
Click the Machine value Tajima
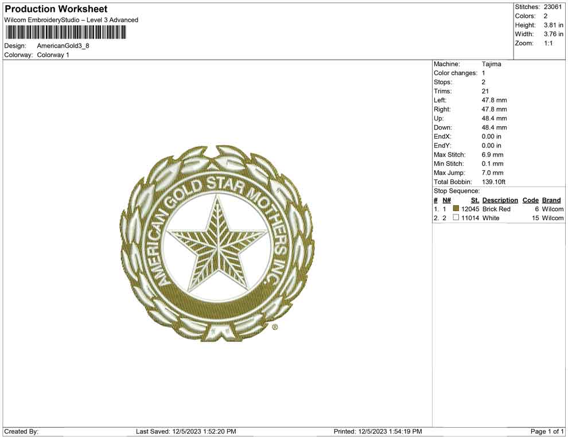[491, 64]
